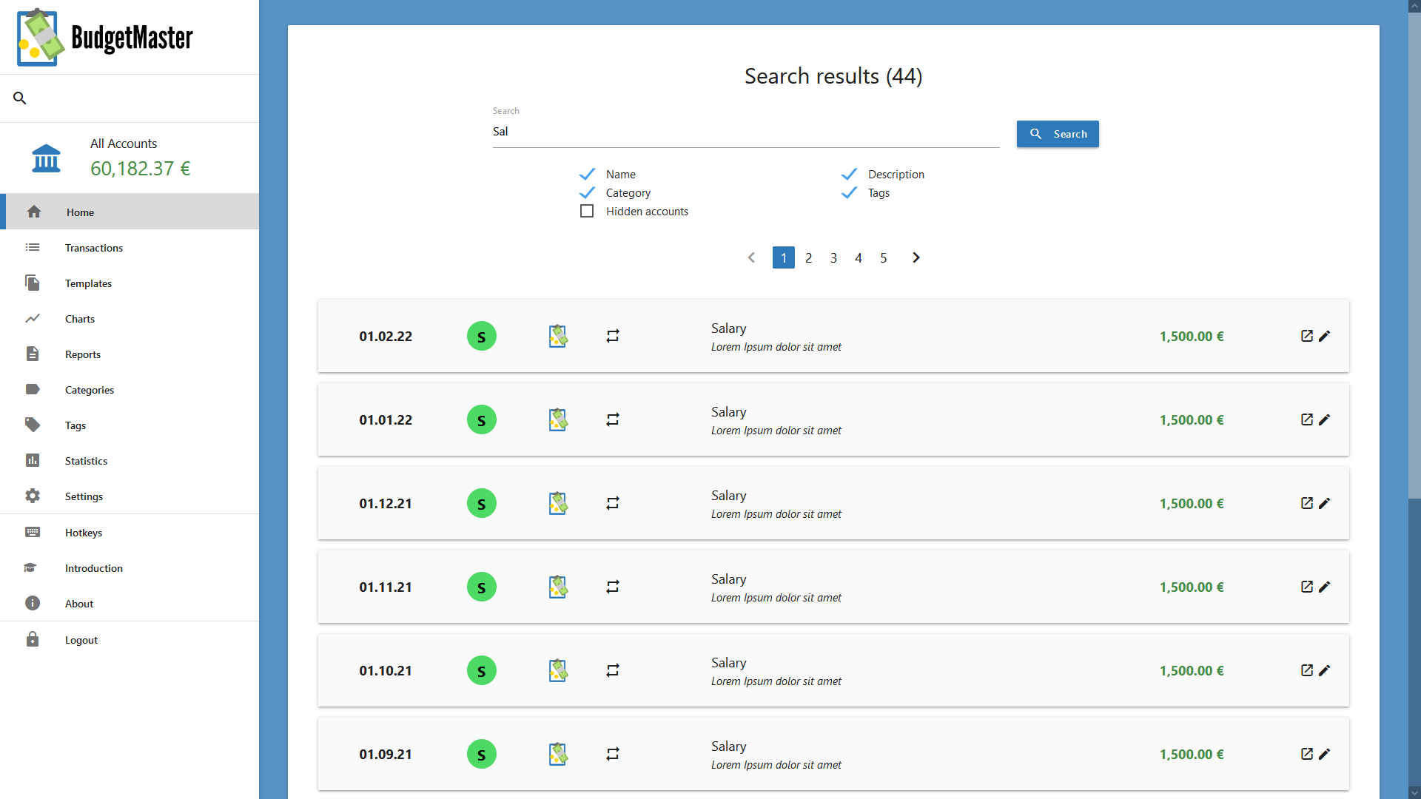Open the Templates menu item

(x=130, y=283)
